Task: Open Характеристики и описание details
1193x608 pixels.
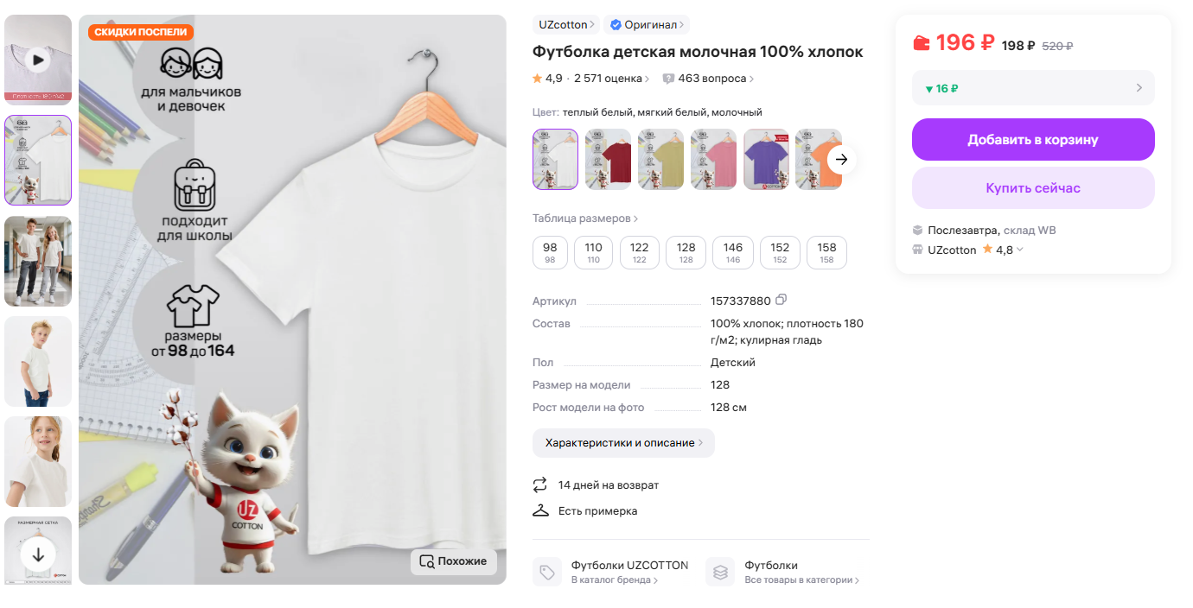Action: (x=623, y=443)
